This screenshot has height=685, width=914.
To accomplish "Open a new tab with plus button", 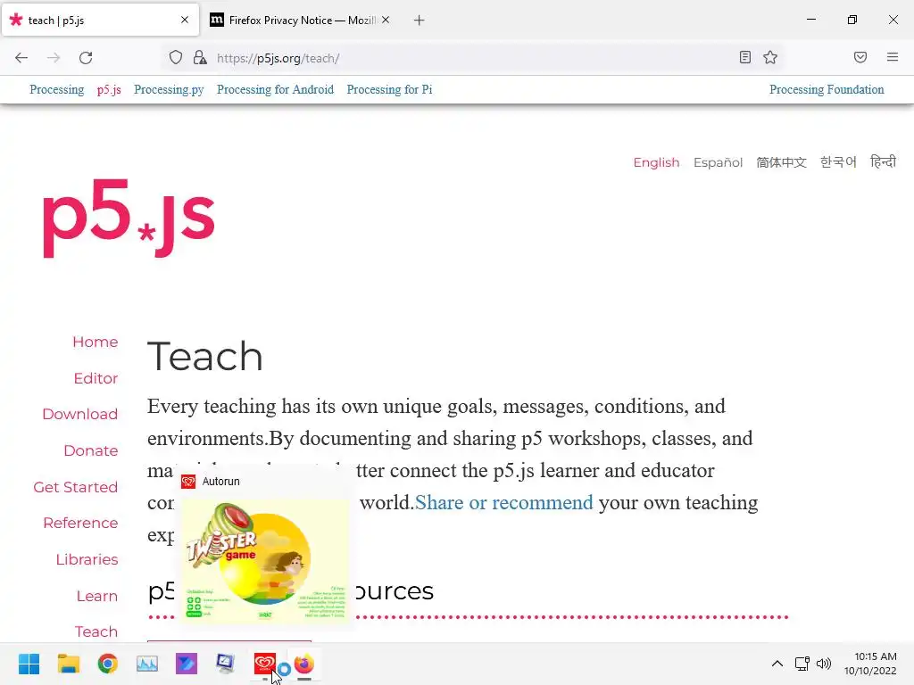I will tap(420, 21).
